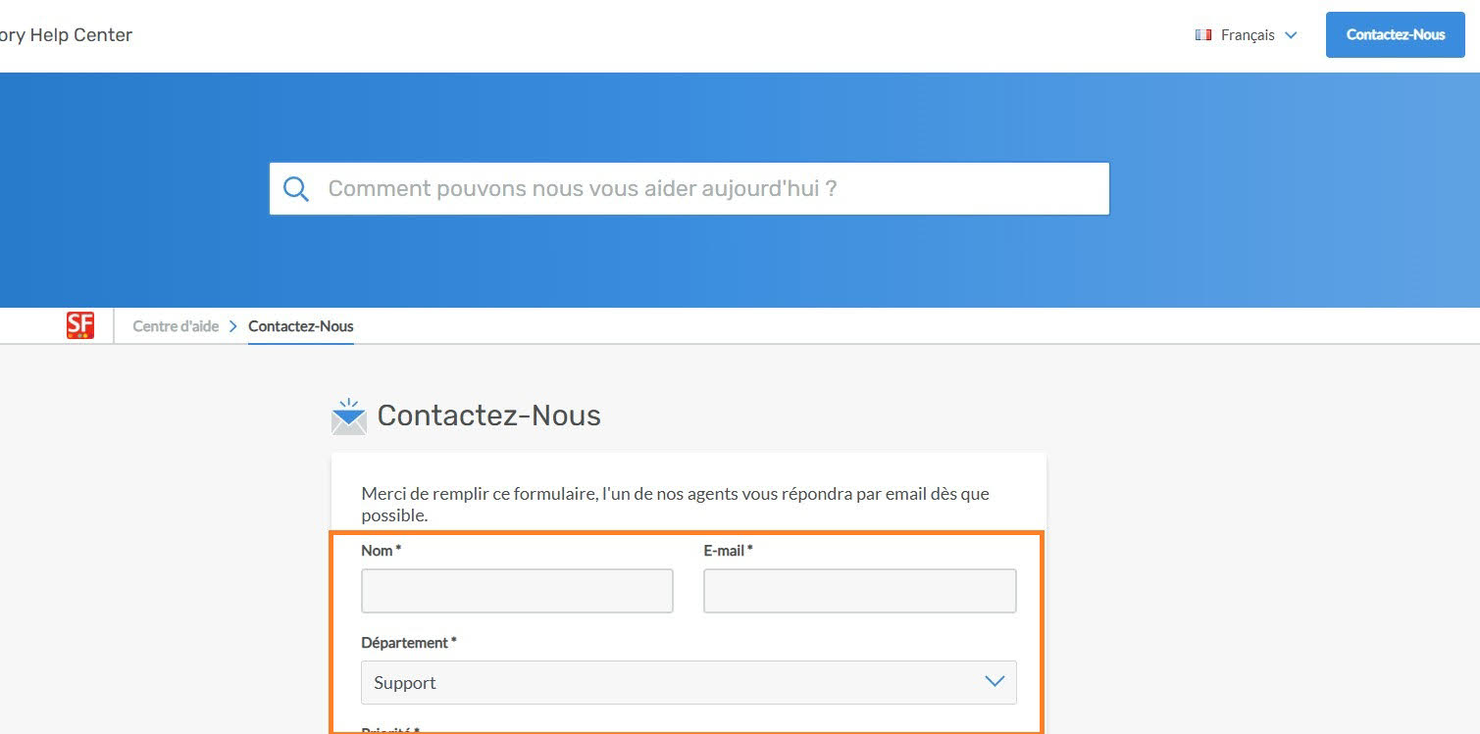Click the Help Center title link
1480x734 pixels.
(66, 35)
